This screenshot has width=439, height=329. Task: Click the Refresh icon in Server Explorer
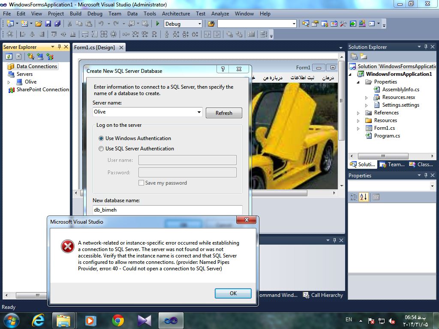click(9, 57)
